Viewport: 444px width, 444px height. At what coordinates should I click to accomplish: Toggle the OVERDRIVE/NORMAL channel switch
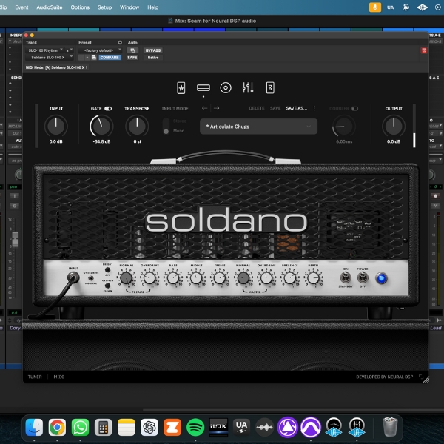[91, 278]
